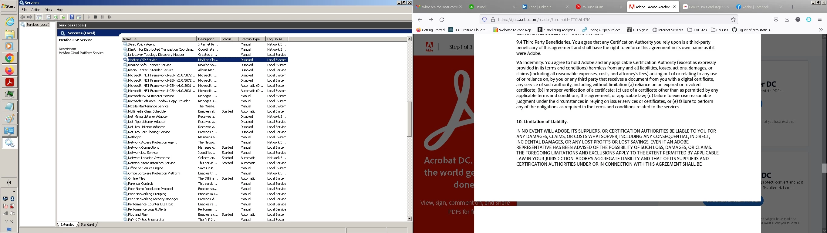
Task: Sort by the Description column header
Action: 208,39
